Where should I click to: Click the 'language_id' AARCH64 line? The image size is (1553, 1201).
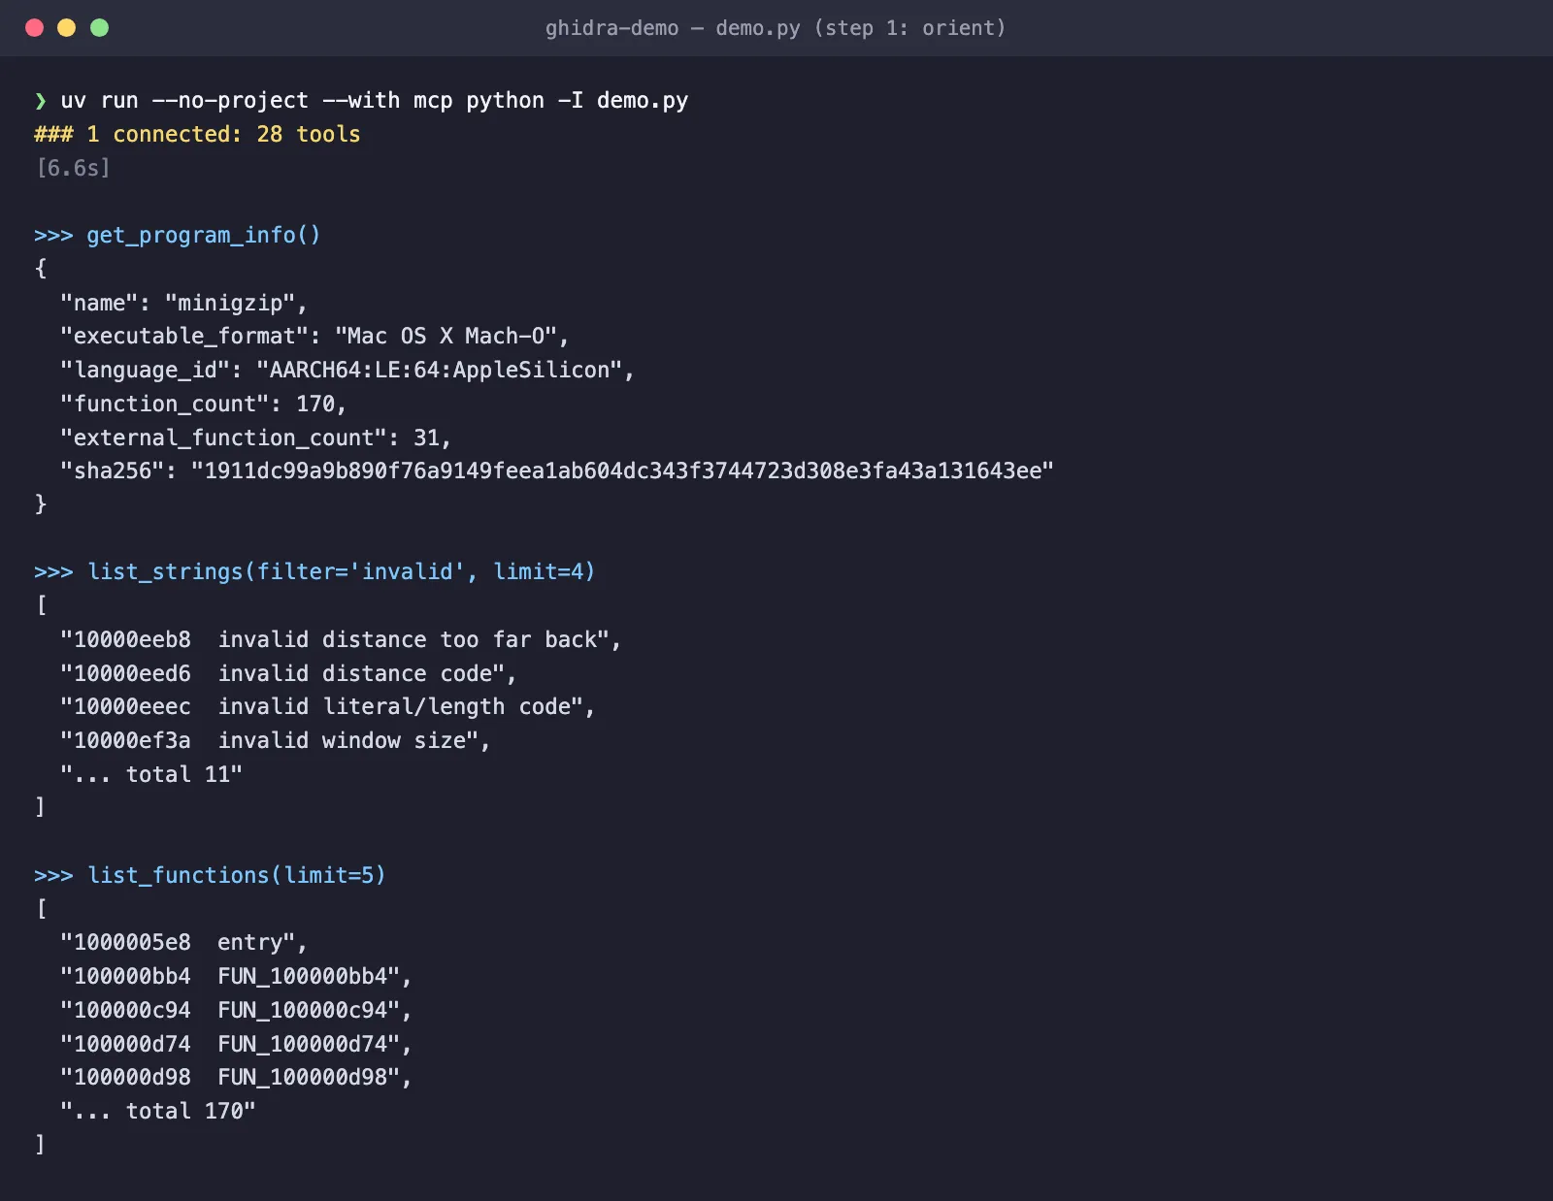coord(347,370)
